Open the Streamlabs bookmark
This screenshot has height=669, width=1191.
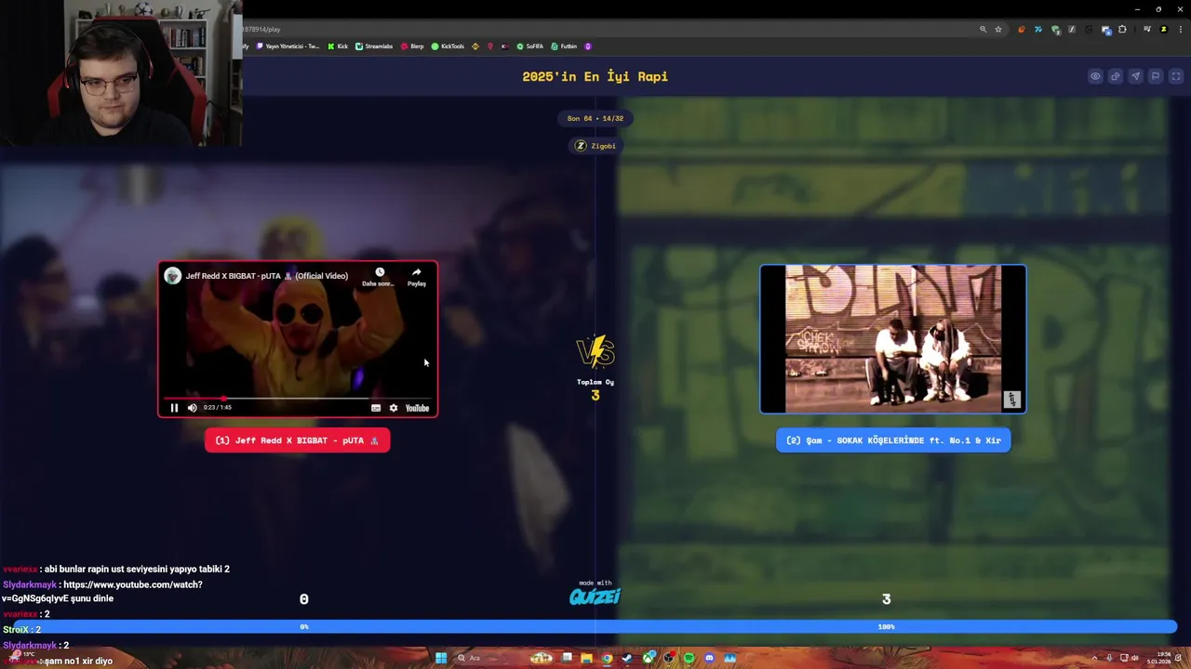coord(374,46)
